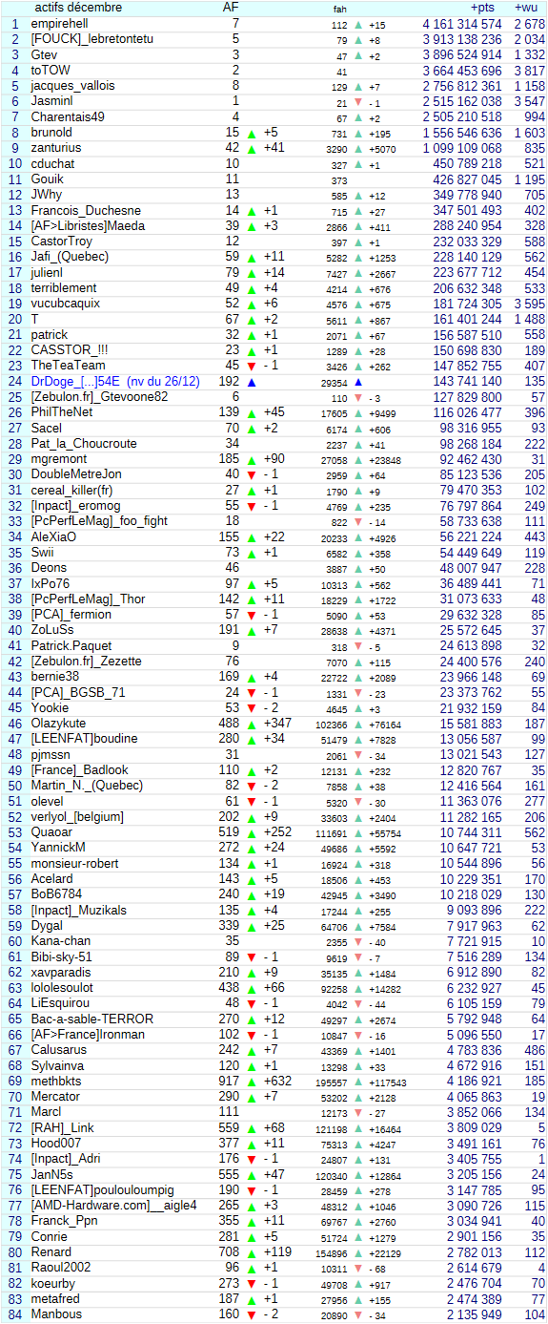The width and height of the screenshot is (548, 1324).
Task: Click the green AF rank arrow for brunold
Action: pos(252,134)
